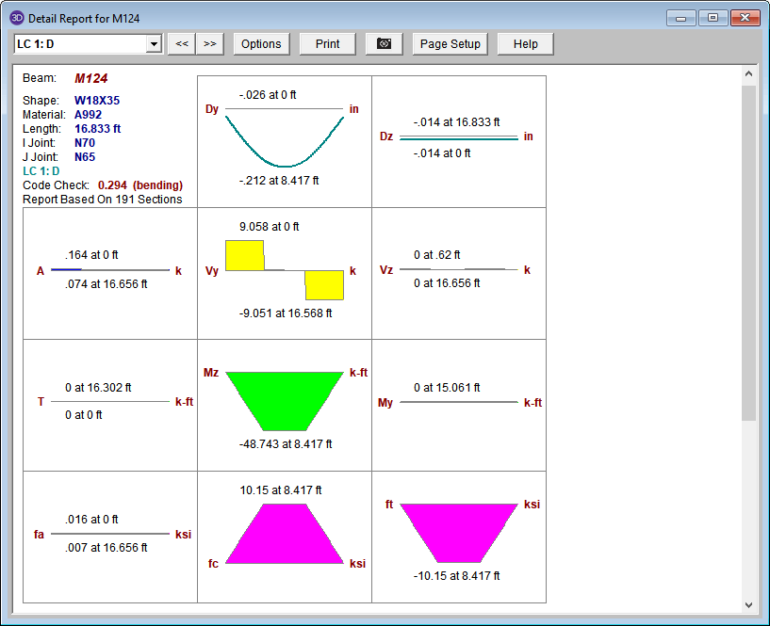Click the camera snapshot icon button
The height and width of the screenshot is (626, 770).
tap(384, 44)
